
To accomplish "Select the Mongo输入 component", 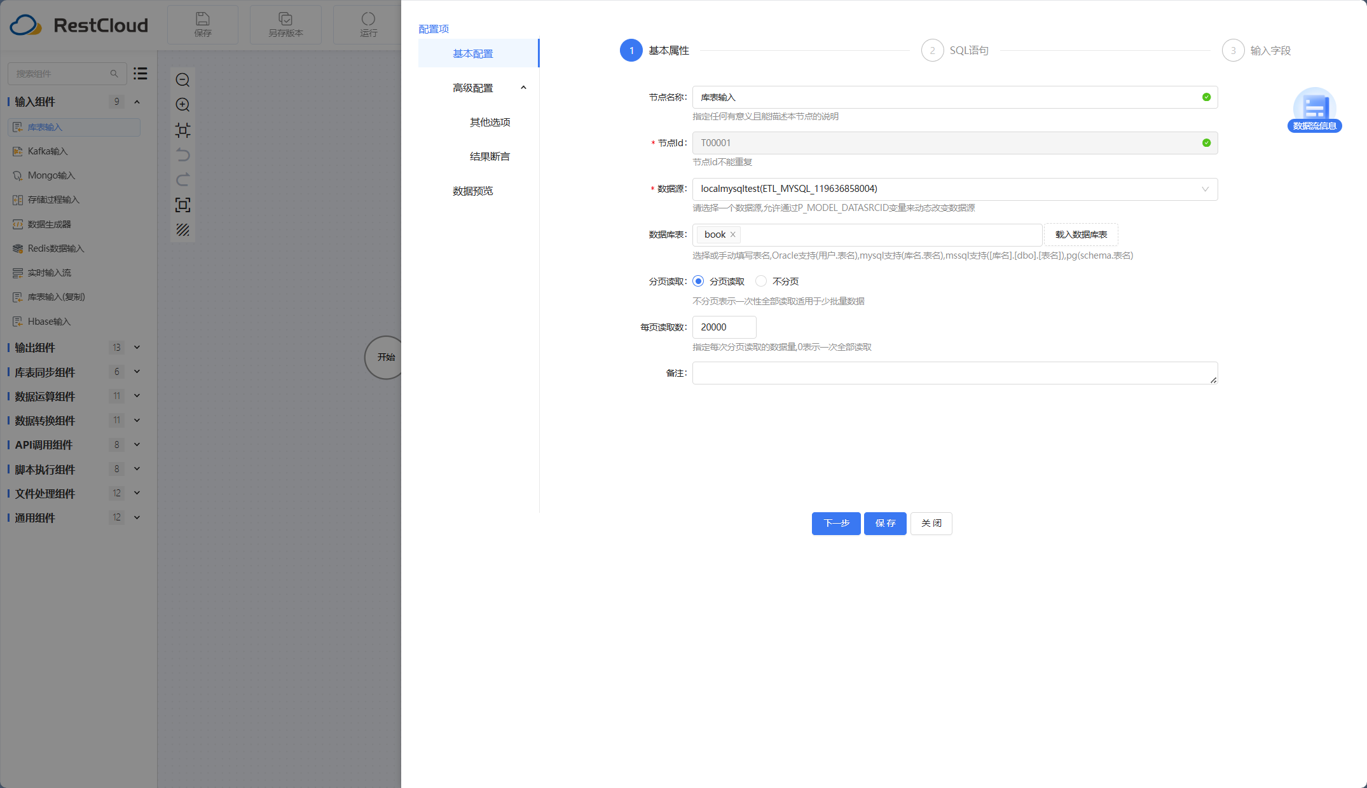I will pos(74,175).
